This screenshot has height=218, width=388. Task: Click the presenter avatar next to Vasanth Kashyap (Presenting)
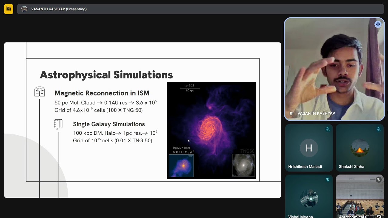[24, 9]
